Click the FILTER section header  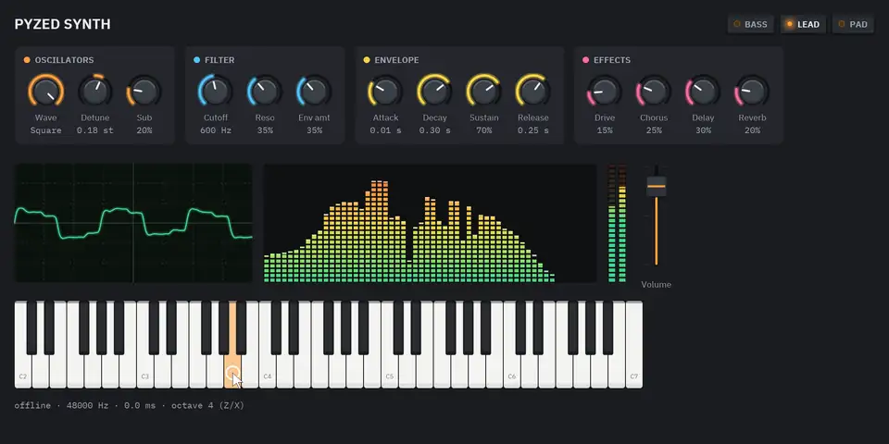pos(219,60)
